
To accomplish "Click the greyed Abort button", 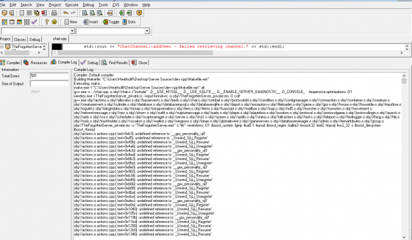I will [x=35, y=91].
